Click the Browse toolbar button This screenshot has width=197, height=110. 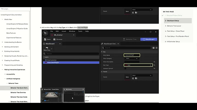point(58,39)
